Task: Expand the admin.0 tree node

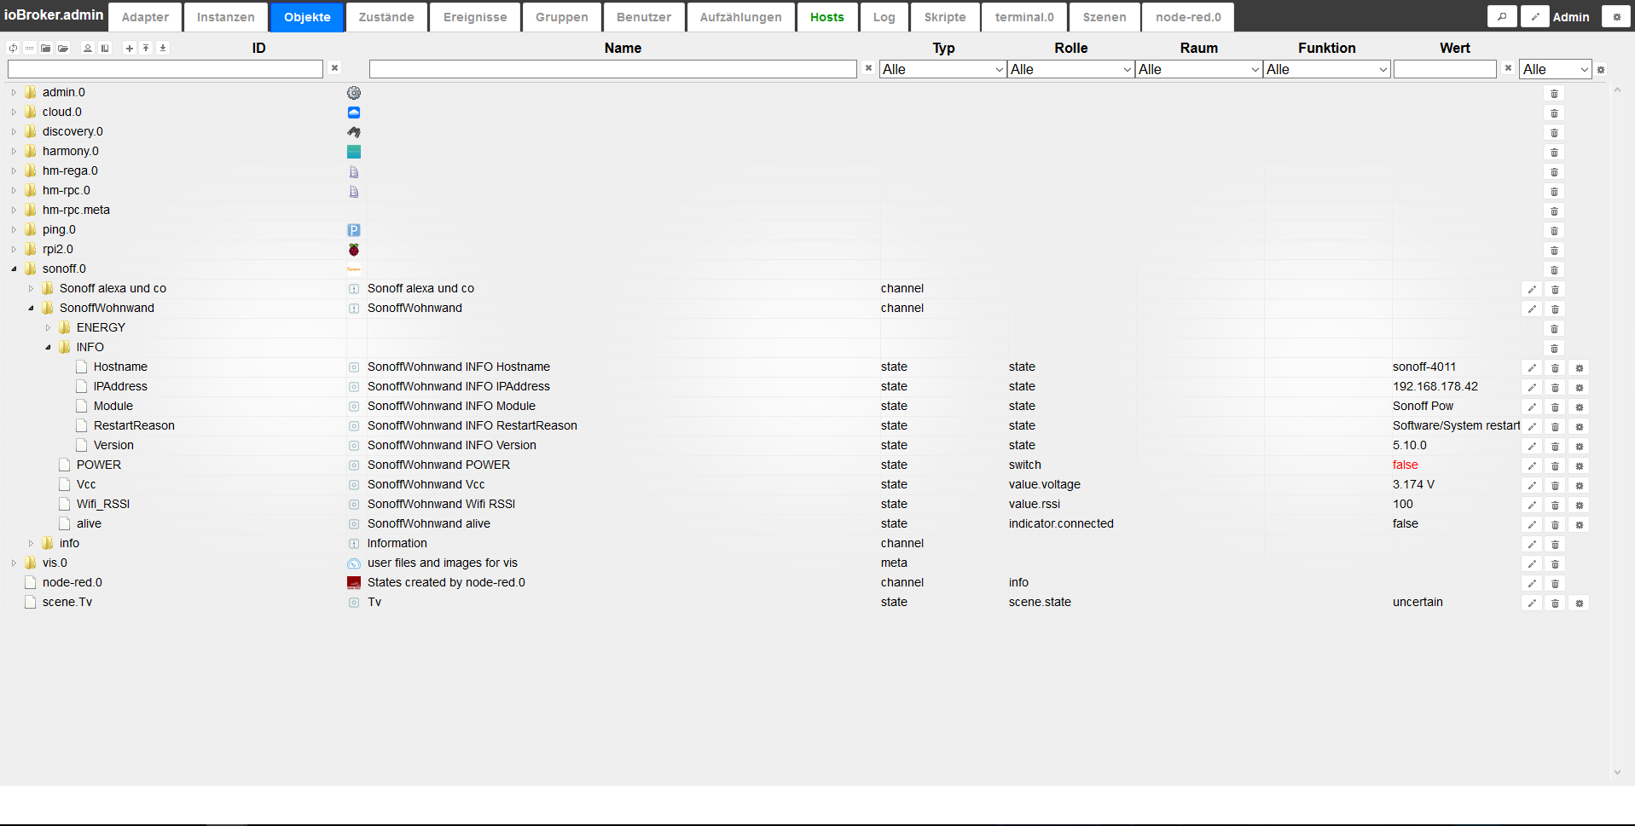Action: pos(14,92)
